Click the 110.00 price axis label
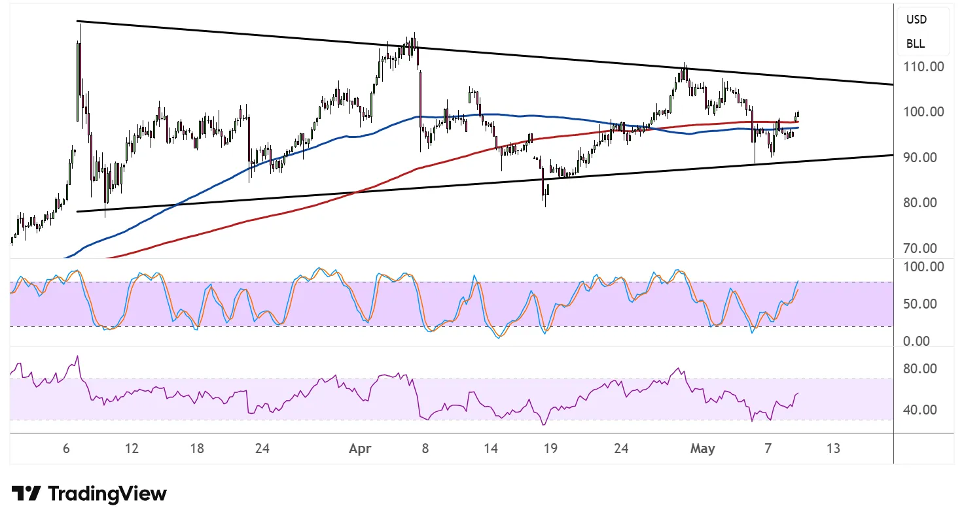The image size is (964, 523). (x=925, y=67)
